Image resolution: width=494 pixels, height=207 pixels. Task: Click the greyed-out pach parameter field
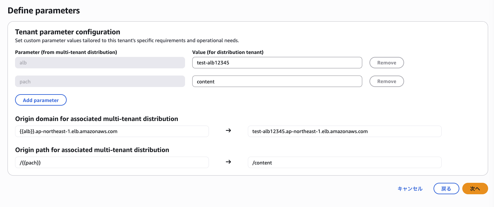click(100, 81)
